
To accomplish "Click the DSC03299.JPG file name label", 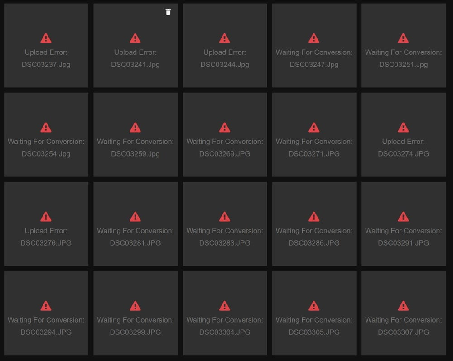I will (x=135, y=332).
